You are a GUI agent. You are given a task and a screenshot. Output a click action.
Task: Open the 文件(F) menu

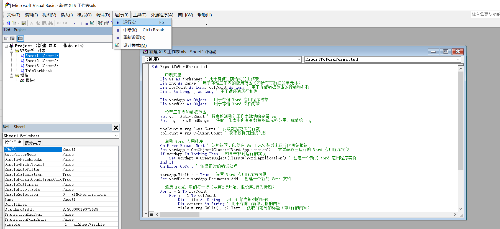(13, 15)
